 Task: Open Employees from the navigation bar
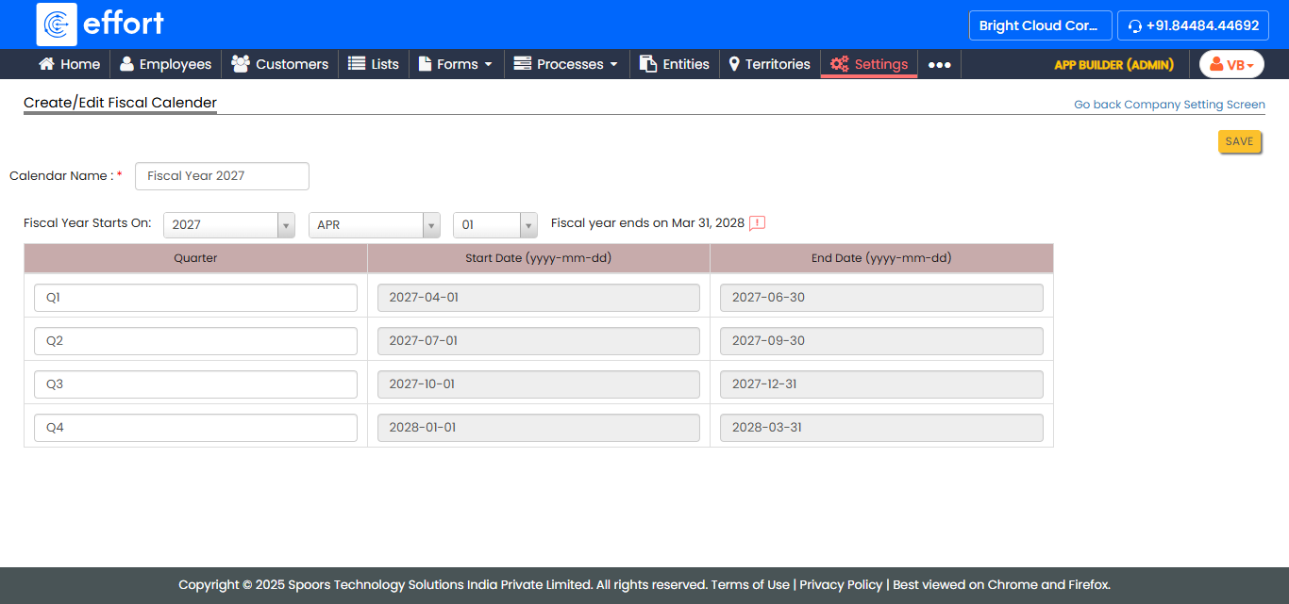point(165,64)
